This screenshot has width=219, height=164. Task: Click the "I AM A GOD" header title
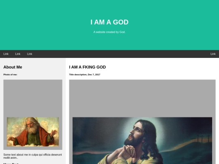(x=109, y=22)
